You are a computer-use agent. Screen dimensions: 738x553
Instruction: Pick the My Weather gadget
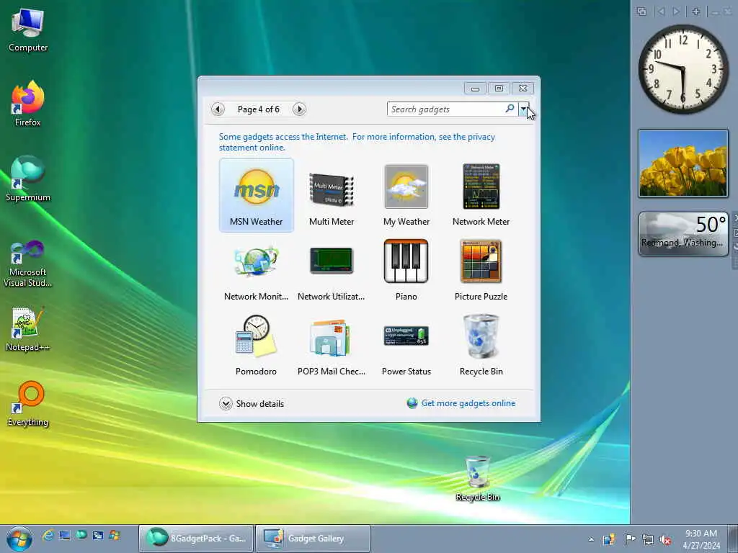(406, 195)
